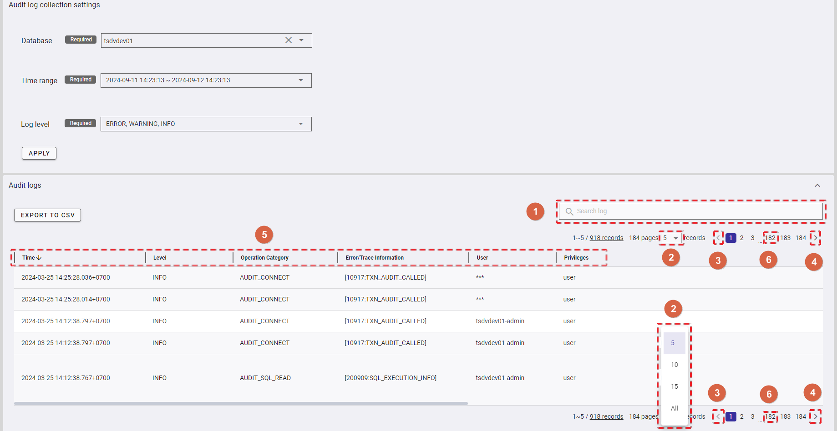Open top 918 records link

click(x=606, y=238)
